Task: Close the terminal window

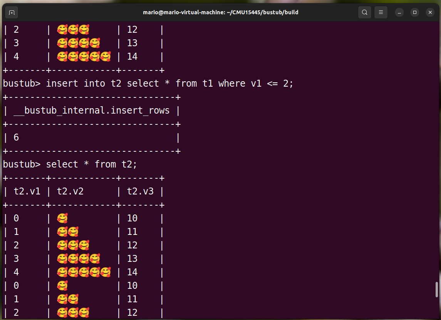Action: pos(430,12)
